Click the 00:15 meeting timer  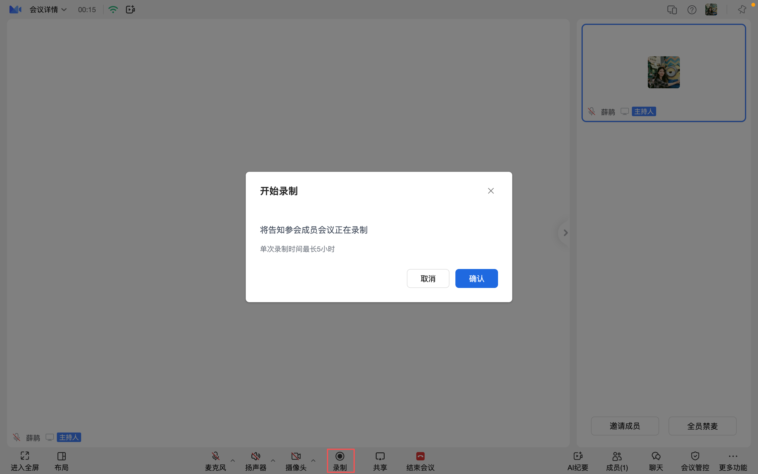tap(87, 10)
